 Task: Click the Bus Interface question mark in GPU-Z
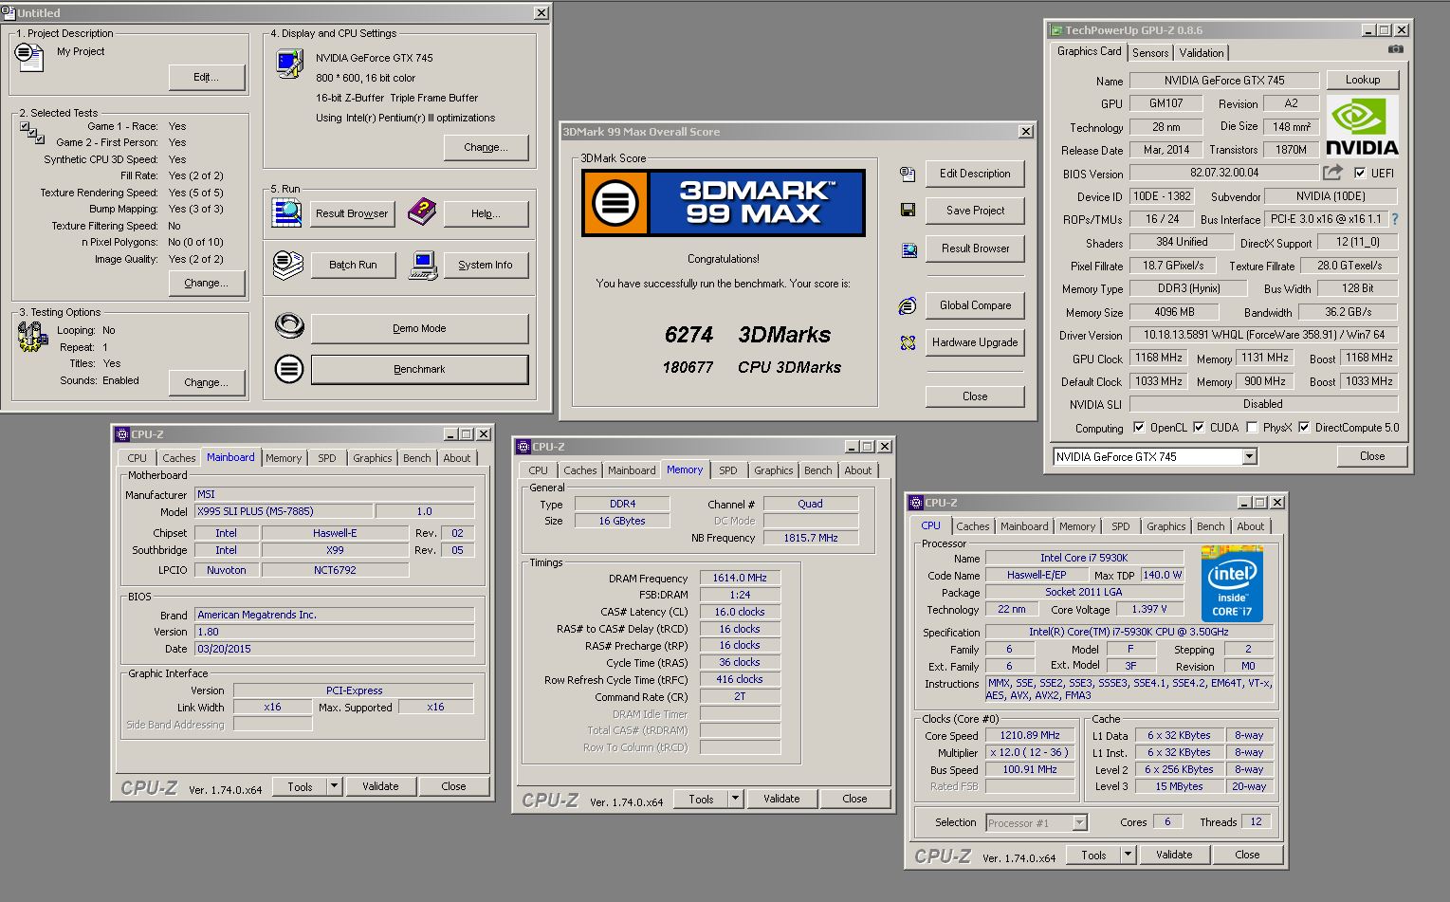(x=1394, y=219)
